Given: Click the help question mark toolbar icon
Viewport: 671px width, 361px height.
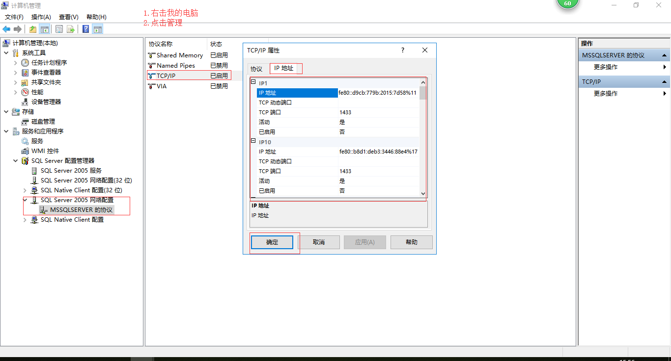Looking at the screenshot, I should pos(84,28).
